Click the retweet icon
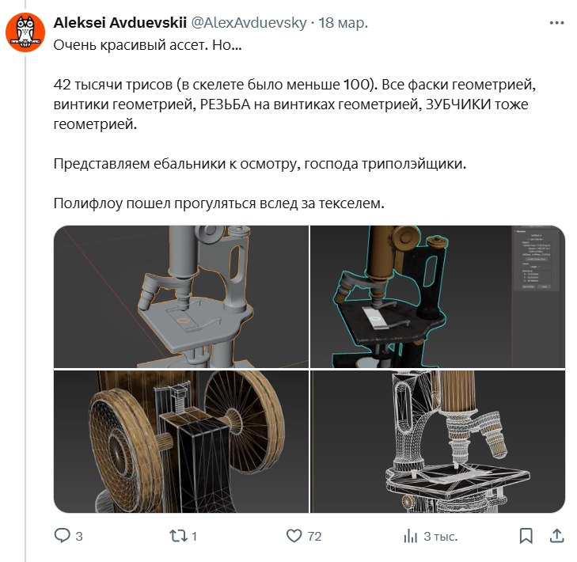The width and height of the screenshot is (577, 562). 178,536
